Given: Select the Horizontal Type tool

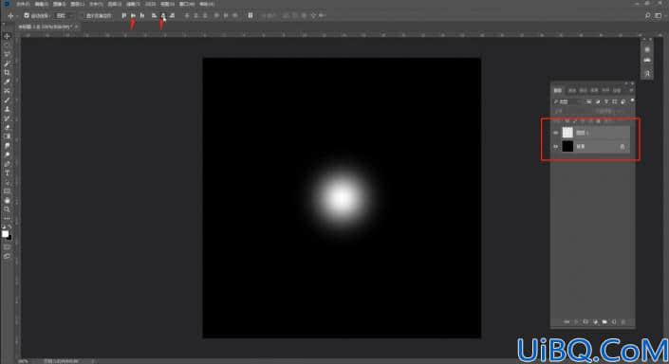Looking at the screenshot, I should click(7, 173).
